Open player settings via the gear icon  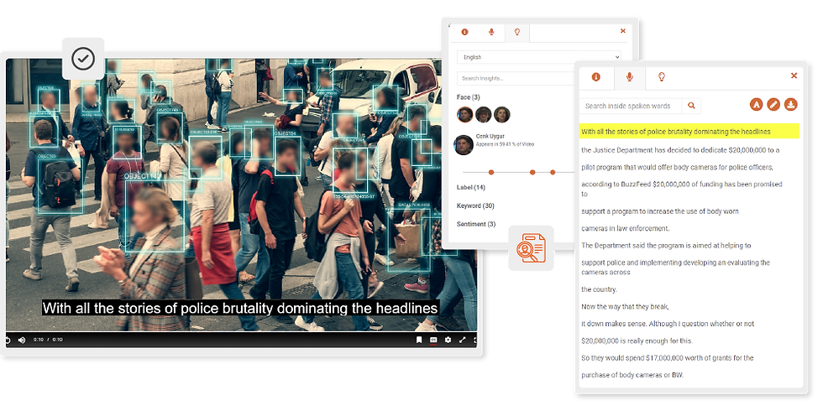click(448, 340)
